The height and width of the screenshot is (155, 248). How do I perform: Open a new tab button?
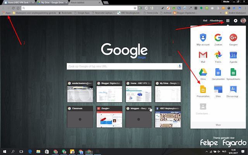click(x=106, y=3)
